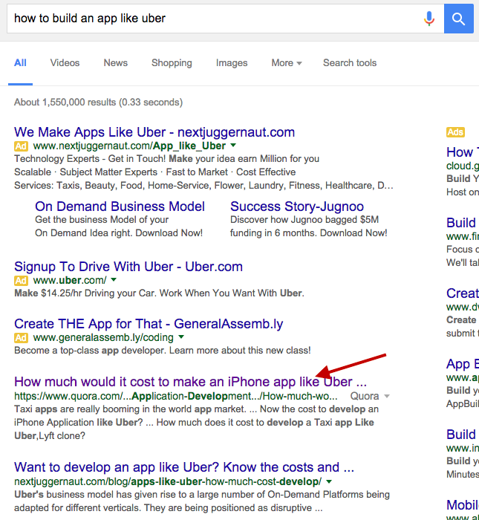Expand the Quora source dropdown arrow
Screen dimensions: 479x520
386,396
